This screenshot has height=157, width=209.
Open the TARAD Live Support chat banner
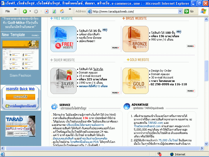20,126
